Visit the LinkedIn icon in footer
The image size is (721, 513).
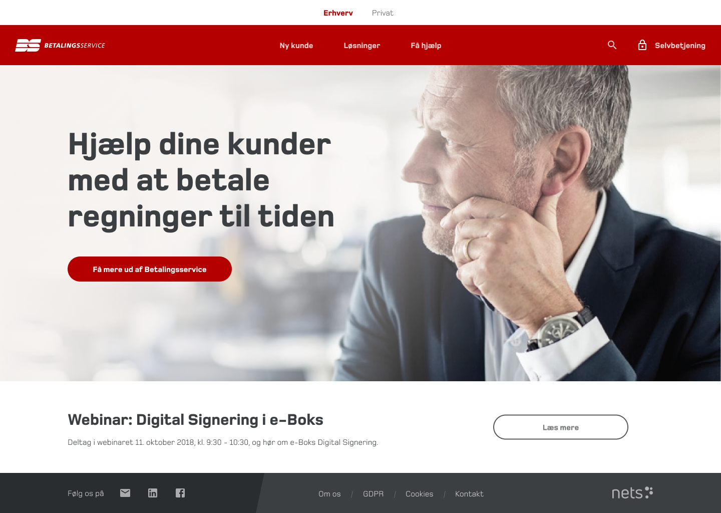click(153, 493)
